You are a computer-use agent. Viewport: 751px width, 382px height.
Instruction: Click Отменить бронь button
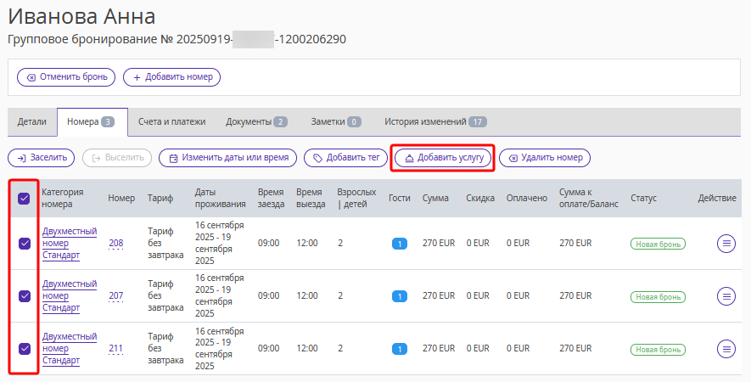[x=66, y=77]
